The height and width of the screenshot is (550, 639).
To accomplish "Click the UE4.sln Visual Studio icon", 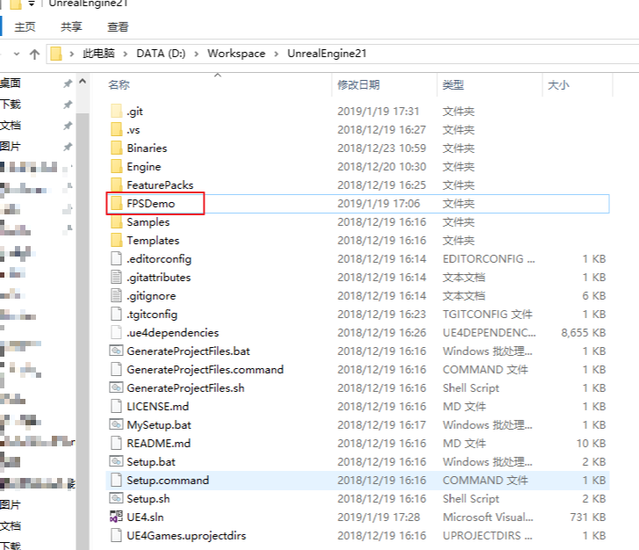I will [x=117, y=517].
